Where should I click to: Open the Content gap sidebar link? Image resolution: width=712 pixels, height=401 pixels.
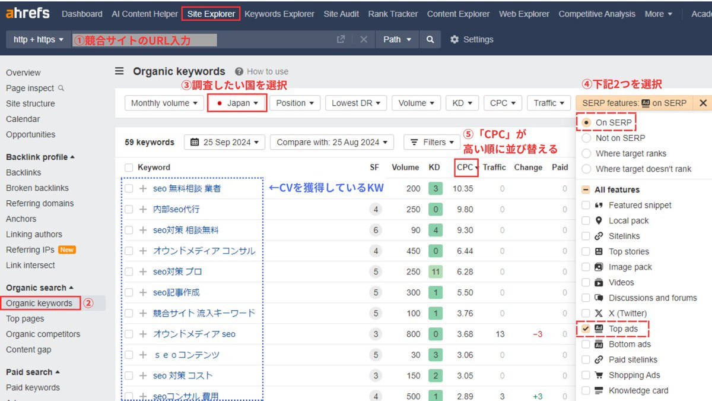pos(28,349)
